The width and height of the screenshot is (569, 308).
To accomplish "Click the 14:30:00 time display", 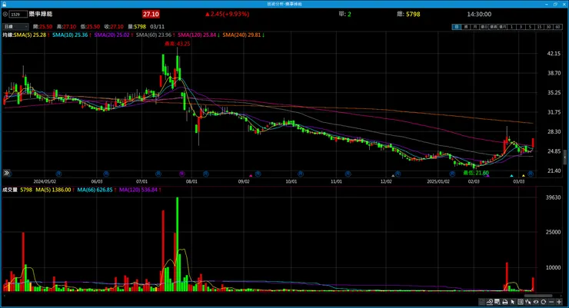I will pos(479,14).
